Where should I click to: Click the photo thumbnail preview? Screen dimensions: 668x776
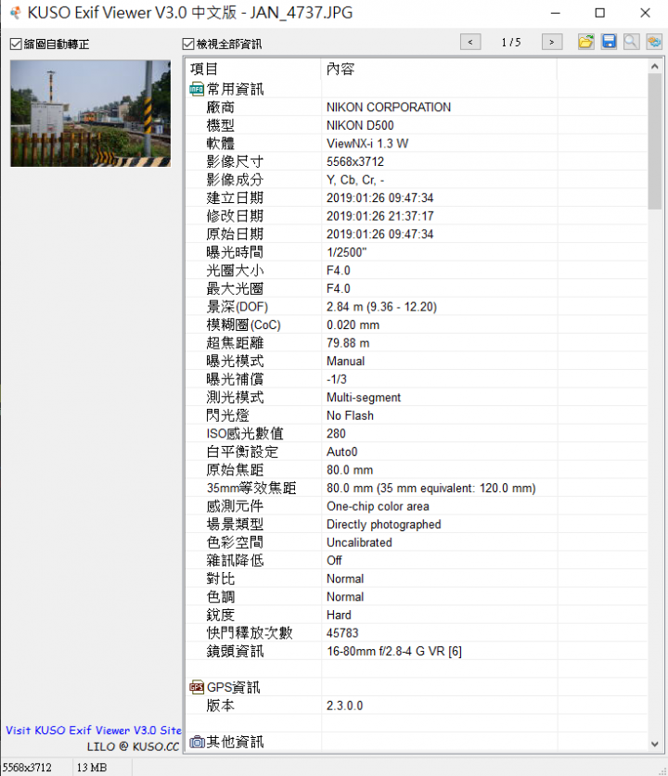(x=91, y=113)
